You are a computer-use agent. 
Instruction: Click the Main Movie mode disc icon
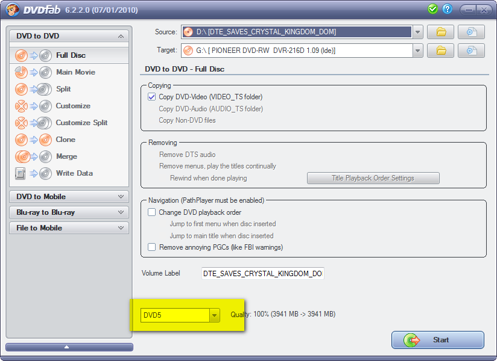pyautogui.click(x=33, y=72)
